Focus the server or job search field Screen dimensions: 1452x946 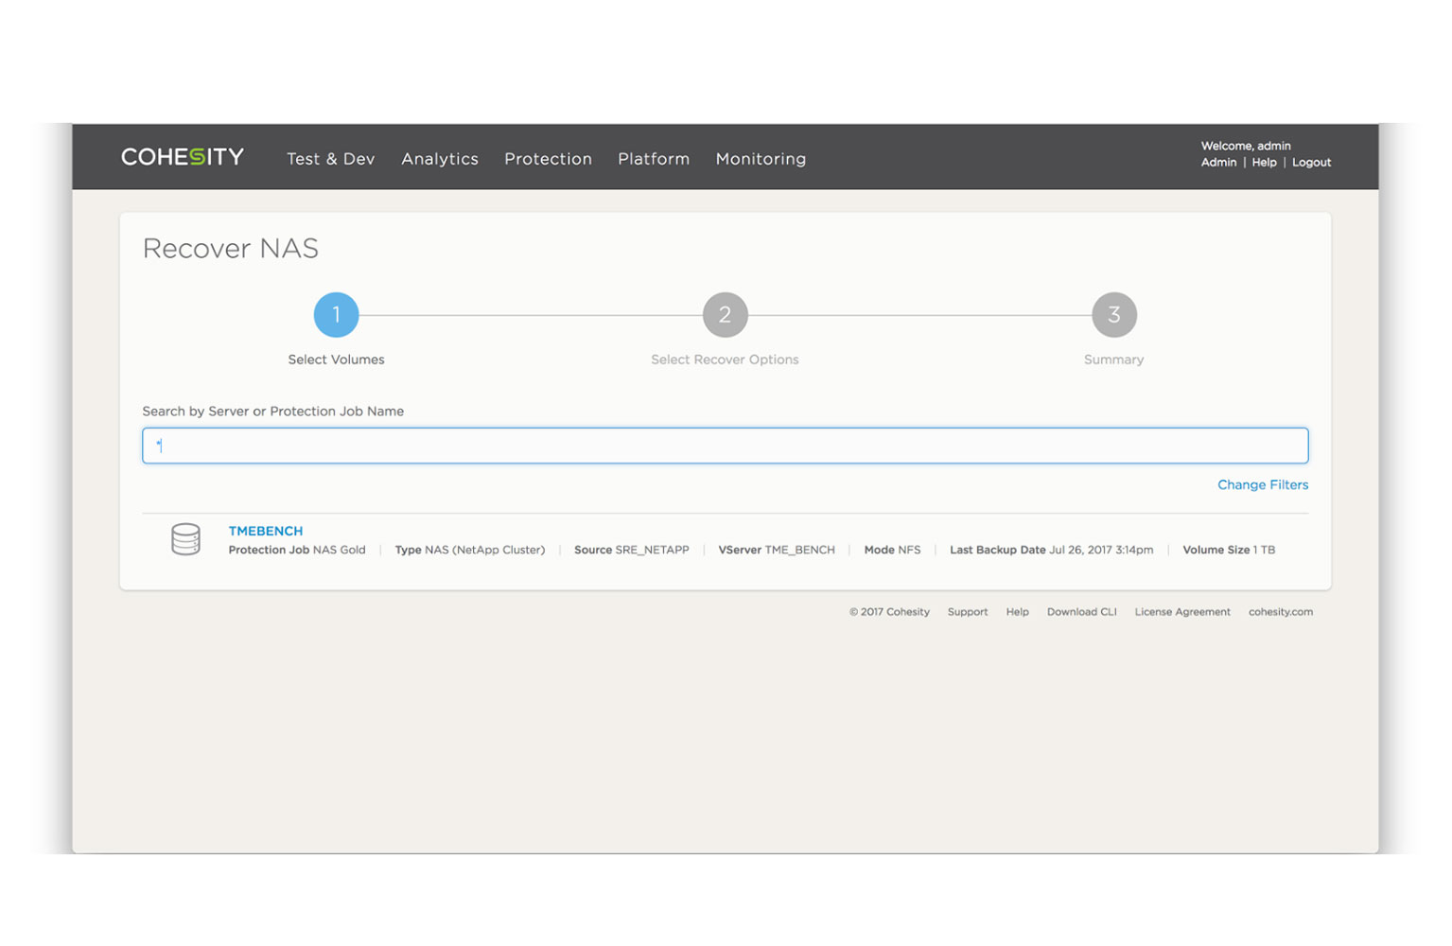point(725,446)
